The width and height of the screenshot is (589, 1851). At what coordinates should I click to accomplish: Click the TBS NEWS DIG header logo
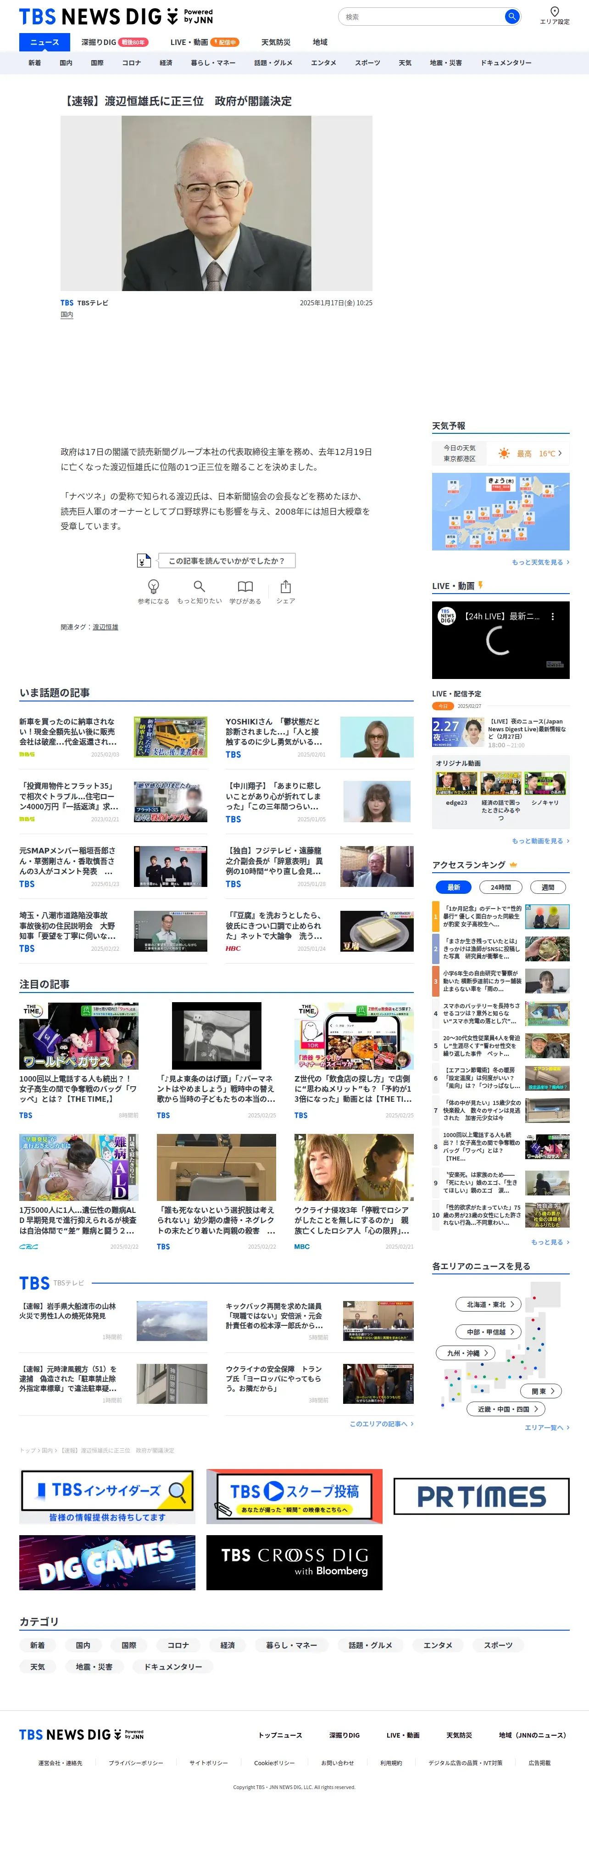(x=116, y=16)
